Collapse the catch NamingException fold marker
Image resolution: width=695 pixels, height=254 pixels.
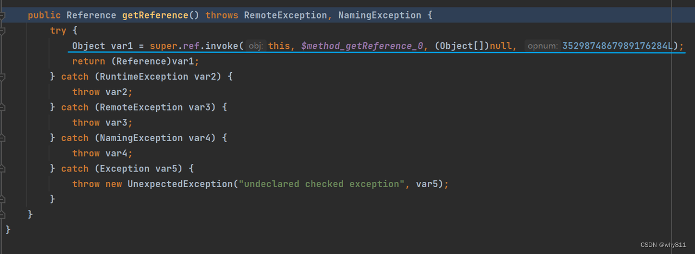2,138
